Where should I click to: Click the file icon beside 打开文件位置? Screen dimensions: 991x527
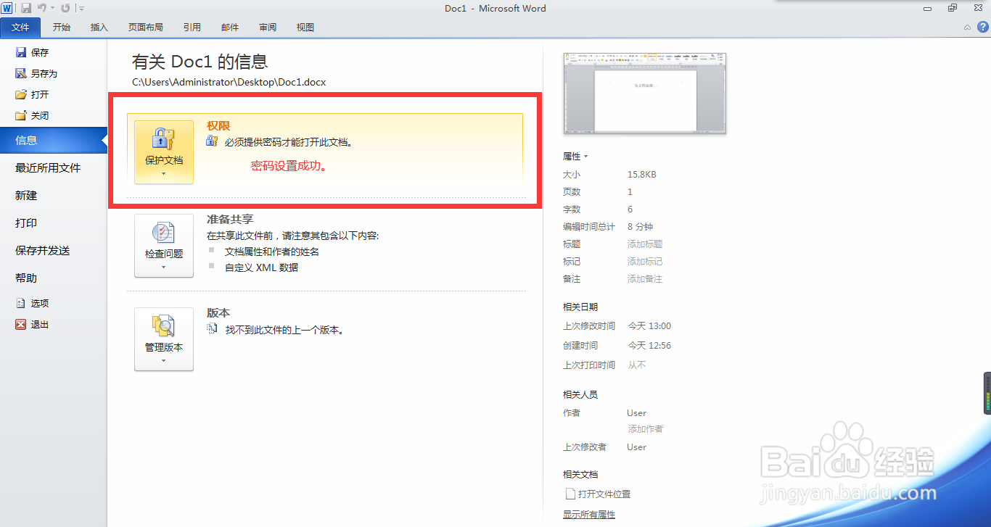pos(569,494)
